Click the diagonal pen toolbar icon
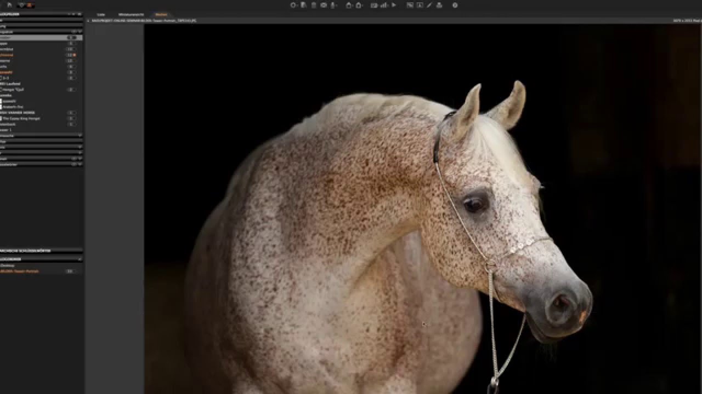 click(x=429, y=5)
